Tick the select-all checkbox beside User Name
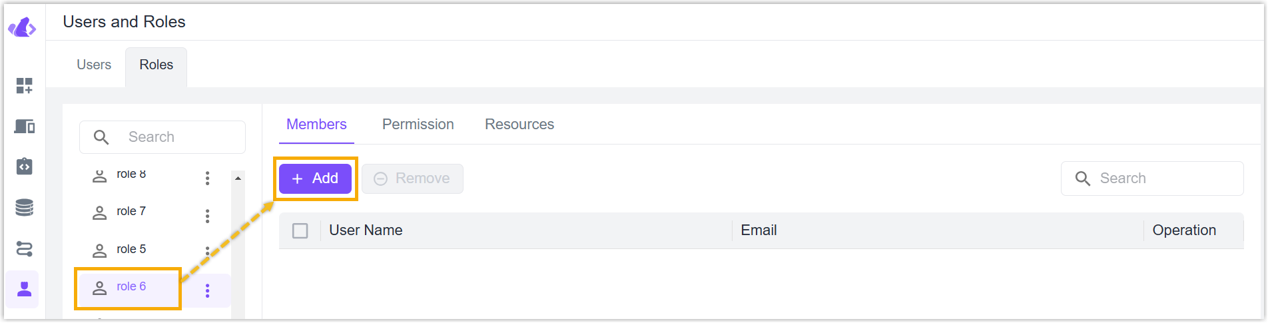The height and width of the screenshot is (323, 1268). [x=300, y=231]
